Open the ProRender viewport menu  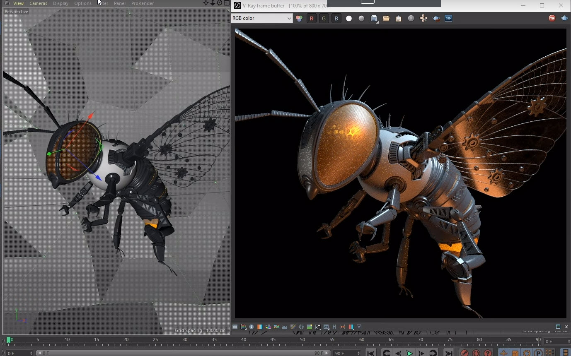[142, 3]
